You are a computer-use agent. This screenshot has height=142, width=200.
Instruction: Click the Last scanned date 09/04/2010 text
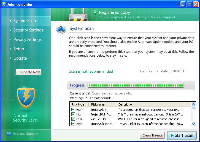coord(163,71)
